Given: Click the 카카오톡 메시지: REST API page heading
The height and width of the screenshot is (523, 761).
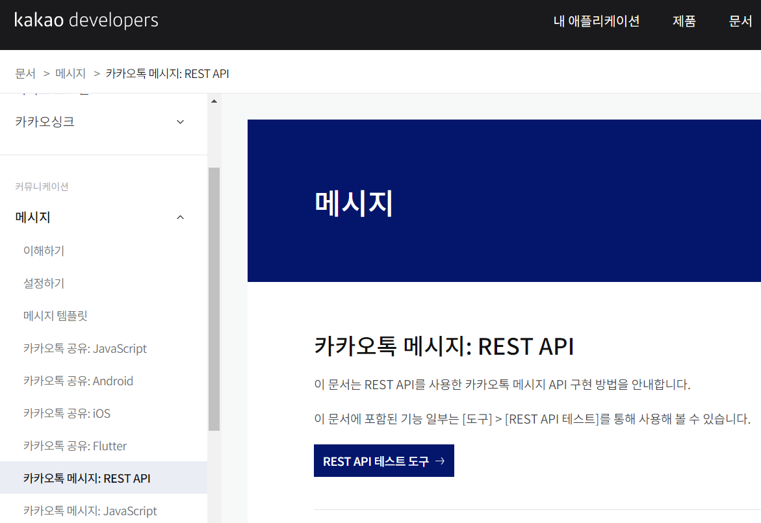Looking at the screenshot, I should (x=444, y=346).
